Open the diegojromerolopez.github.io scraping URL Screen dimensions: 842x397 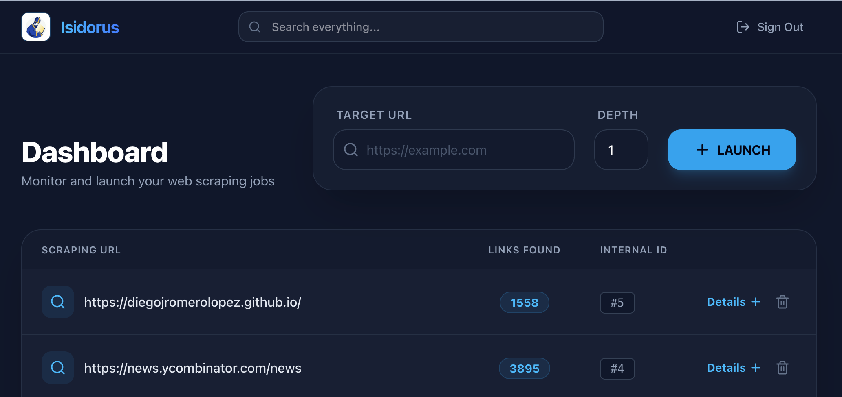[192, 302]
